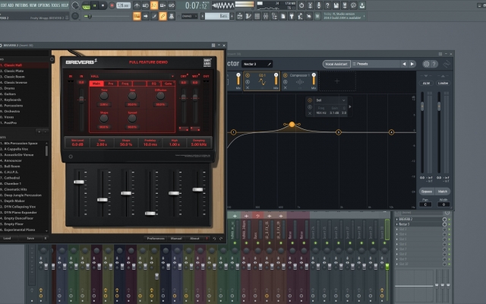Open the Breverb About page

coord(194,238)
